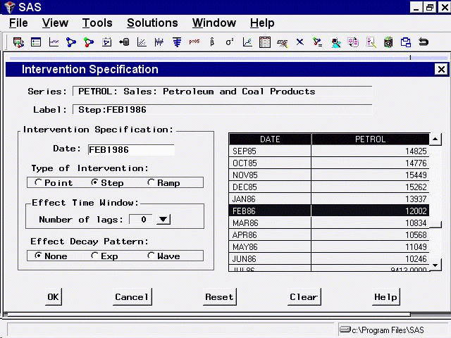
Task: Open the Tools menu
Action: coord(97,23)
